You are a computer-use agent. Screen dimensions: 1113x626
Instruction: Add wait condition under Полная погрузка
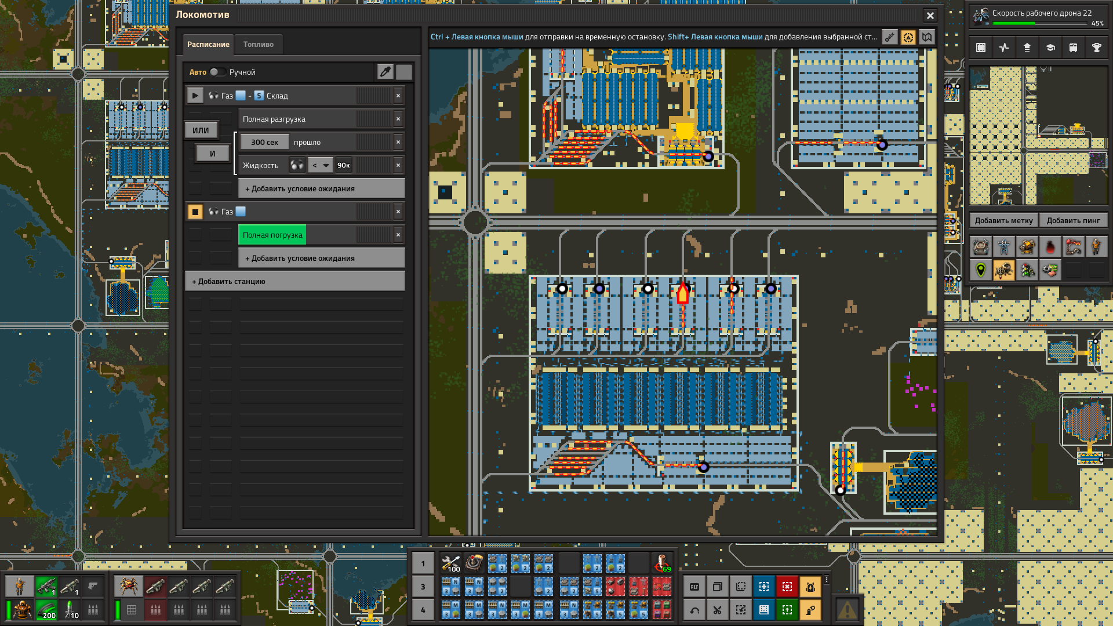pyautogui.click(x=322, y=258)
